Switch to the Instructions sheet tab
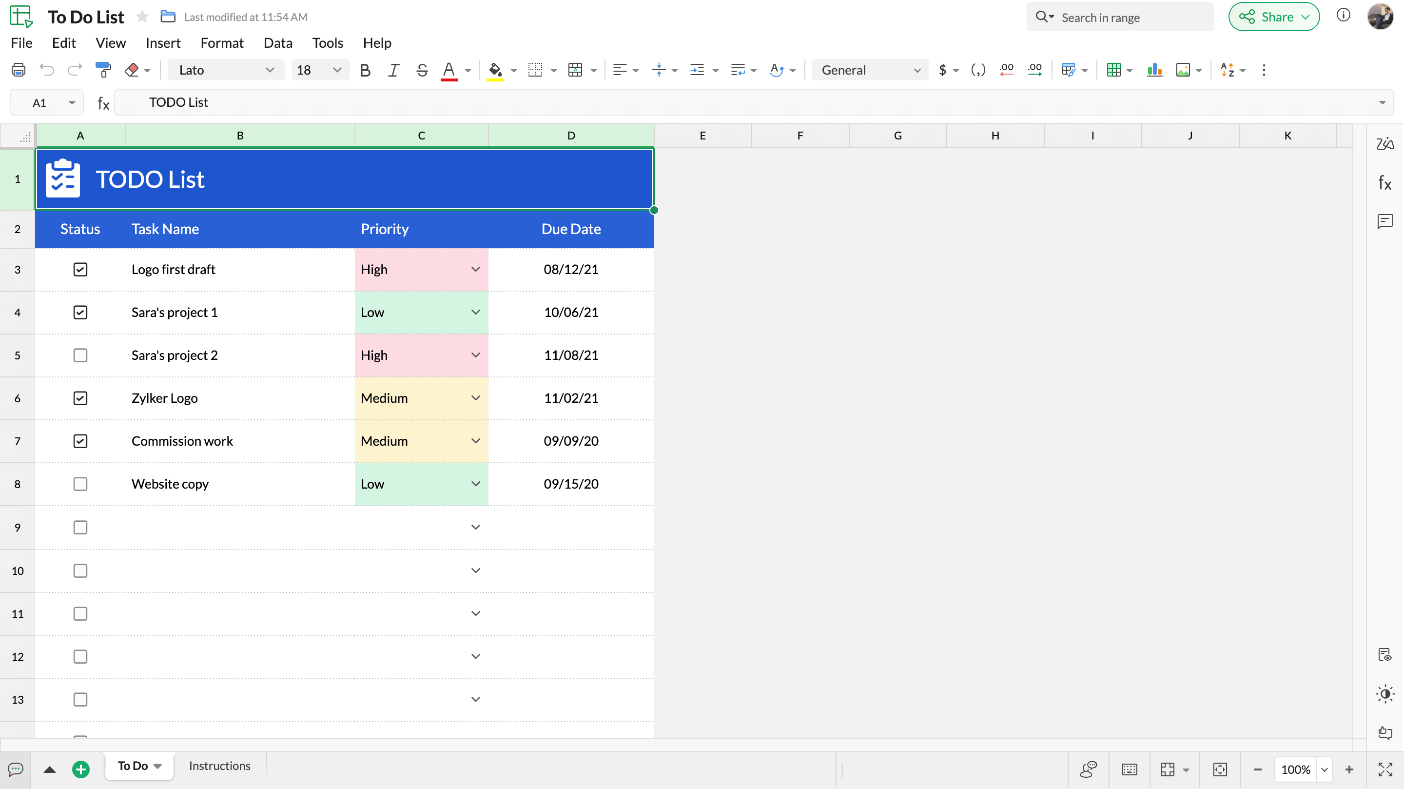1404x789 pixels. (x=219, y=766)
